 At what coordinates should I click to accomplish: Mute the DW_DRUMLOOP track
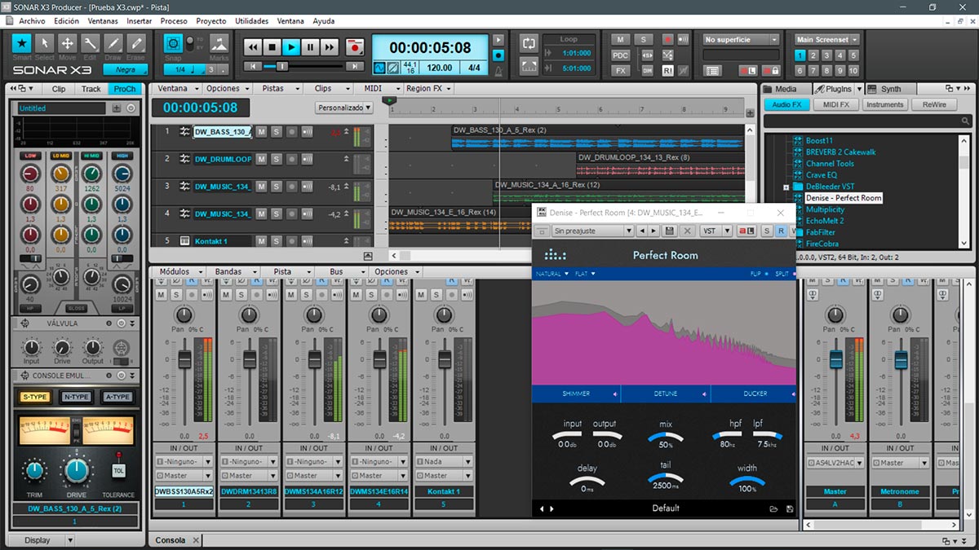click(x=262, y=159)
